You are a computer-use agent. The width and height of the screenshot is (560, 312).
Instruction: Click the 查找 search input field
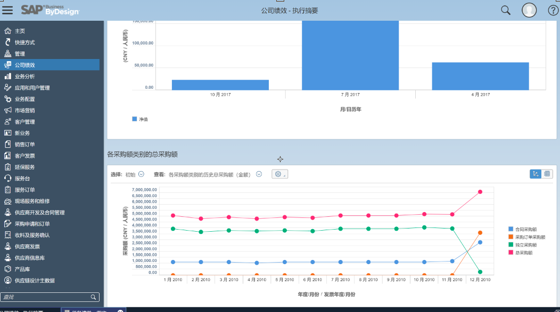click(x=45, y=297)
